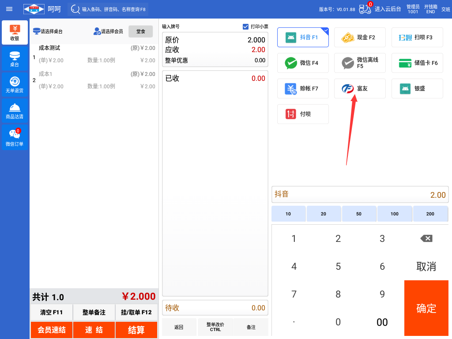Tap keypad decimal point key
The width and height of the screenshot is (452, 339).
[294, 322]
